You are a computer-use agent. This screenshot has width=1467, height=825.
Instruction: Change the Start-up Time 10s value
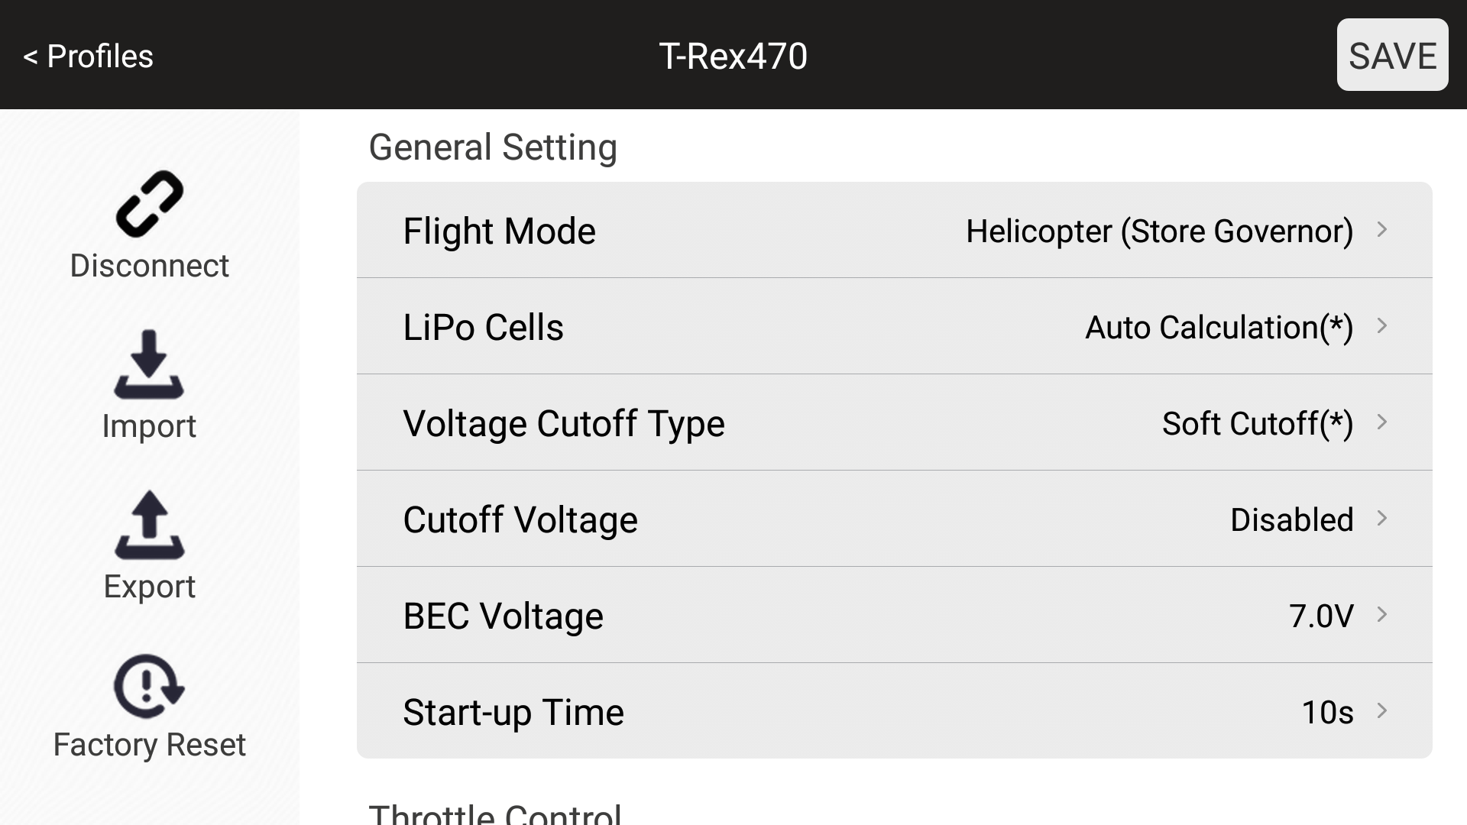[1327, 712]
